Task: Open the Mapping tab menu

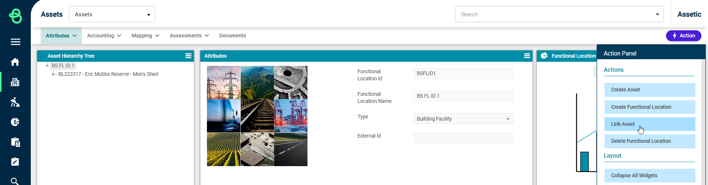Action: coord(145,36)
